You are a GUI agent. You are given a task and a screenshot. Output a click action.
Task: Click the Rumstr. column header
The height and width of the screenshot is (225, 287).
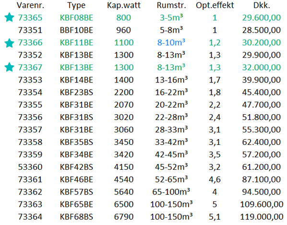tap(171, 5)
